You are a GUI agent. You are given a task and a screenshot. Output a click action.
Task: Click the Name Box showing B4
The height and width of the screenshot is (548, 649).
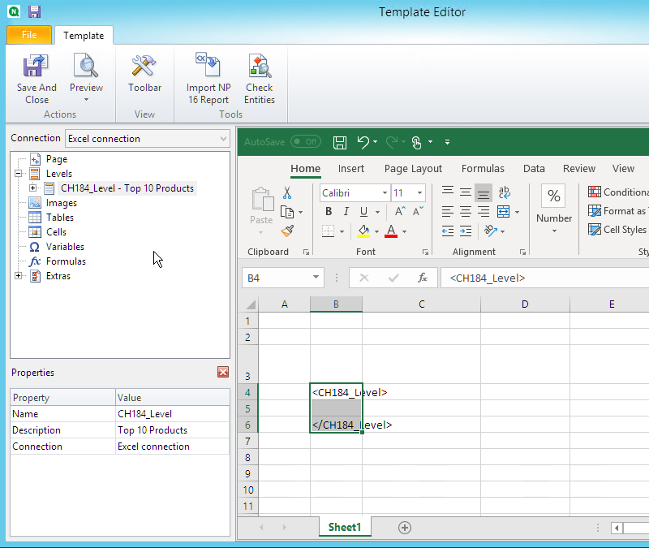click(276, 278)
